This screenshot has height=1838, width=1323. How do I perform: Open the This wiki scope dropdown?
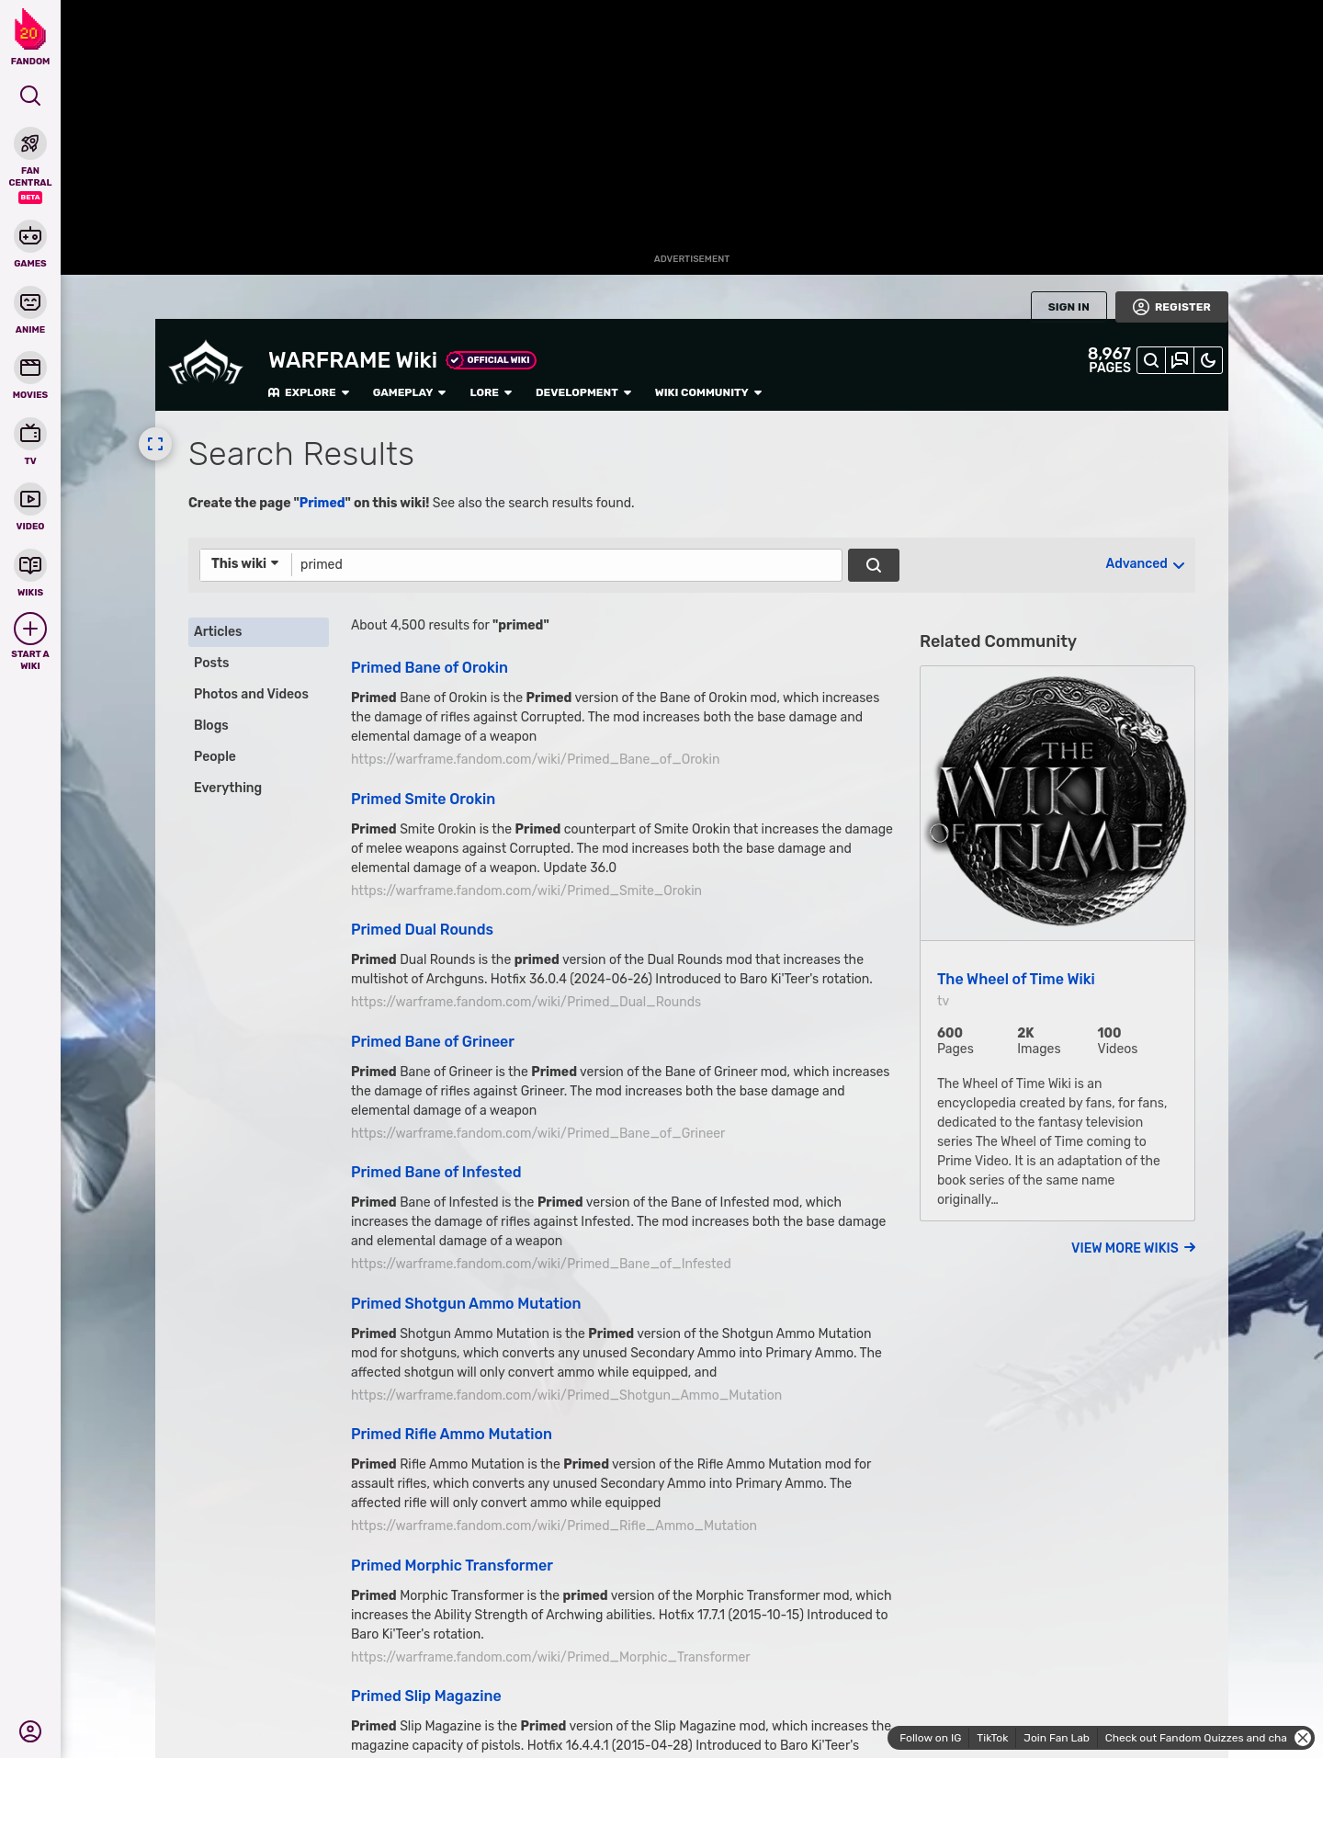coord(245,564)
